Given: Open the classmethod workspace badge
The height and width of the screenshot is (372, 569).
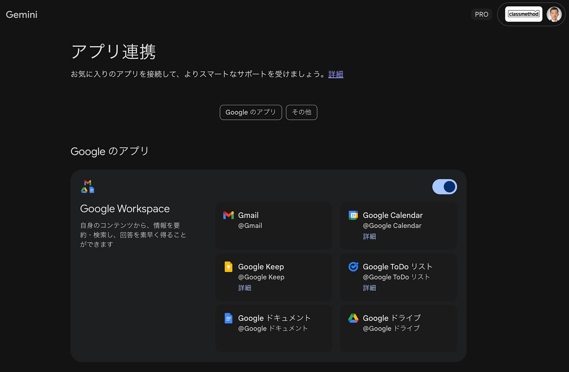Looking at the screenshot, I should click(523, 14).
